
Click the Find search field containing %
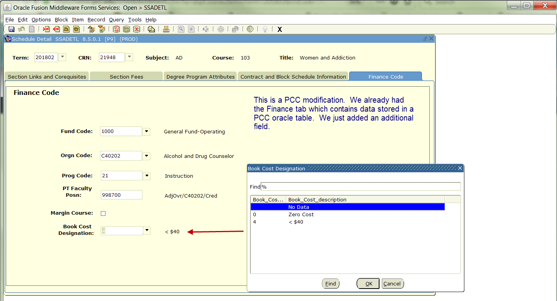[x=360, y=187]
